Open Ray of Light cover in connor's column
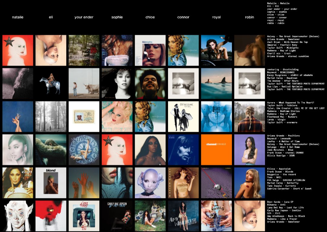Viewport: 327px width, 232px height. point(183,50)
